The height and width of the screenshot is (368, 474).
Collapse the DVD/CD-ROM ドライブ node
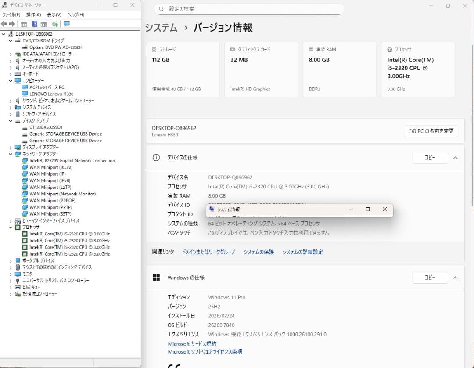[11, 40]
